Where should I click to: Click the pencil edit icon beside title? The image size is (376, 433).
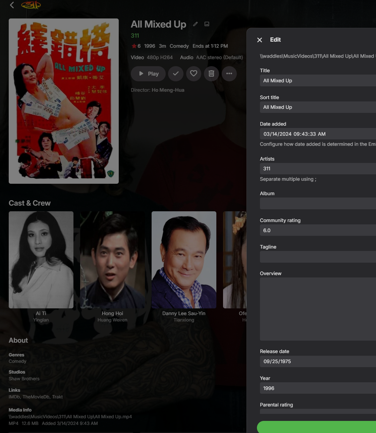(195, 24)
